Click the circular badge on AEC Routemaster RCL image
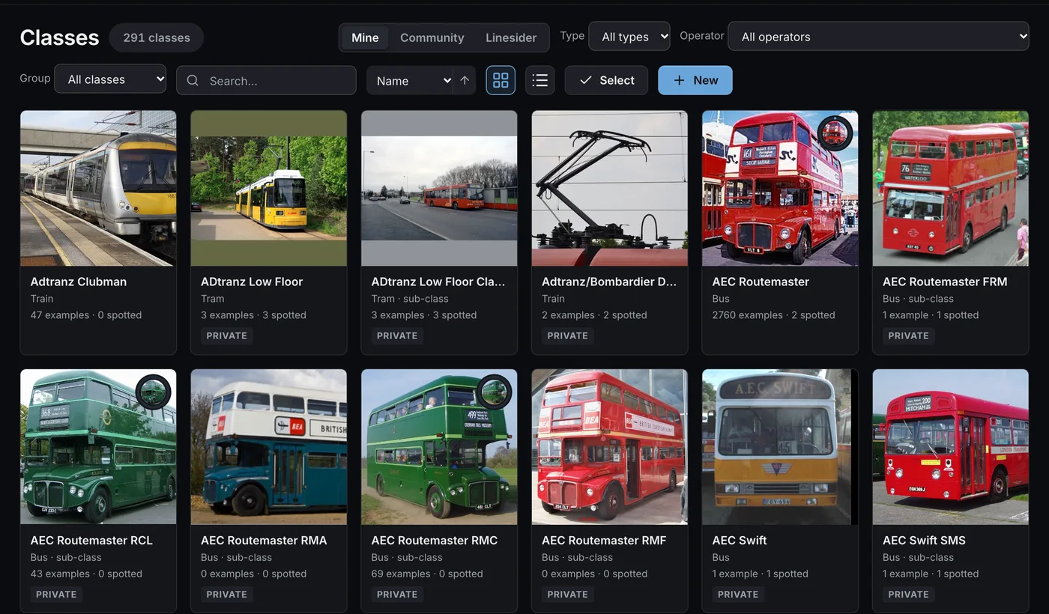Viewport: 1049px width, 614px height. coord(153,392)
